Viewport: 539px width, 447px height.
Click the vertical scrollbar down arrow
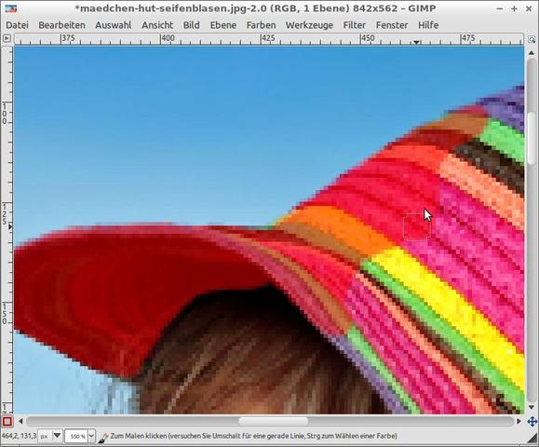click(x=532, y=408)
